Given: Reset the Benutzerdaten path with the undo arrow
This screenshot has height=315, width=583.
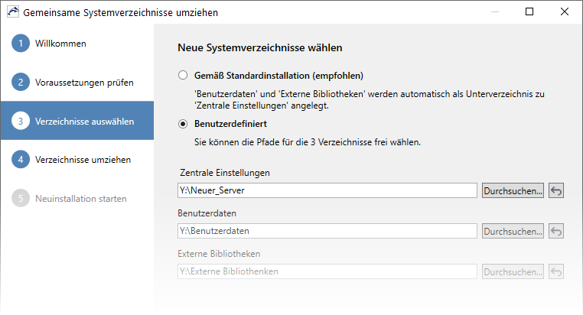Looking at the screenshot, I should [x=556, y=231].
